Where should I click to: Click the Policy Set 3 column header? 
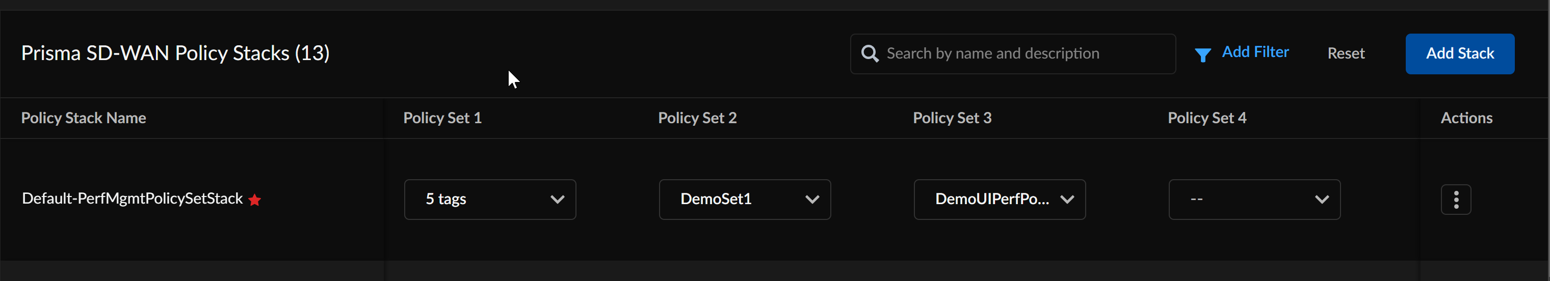952,118
